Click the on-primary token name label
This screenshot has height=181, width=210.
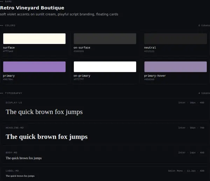(x=82, y=76)
